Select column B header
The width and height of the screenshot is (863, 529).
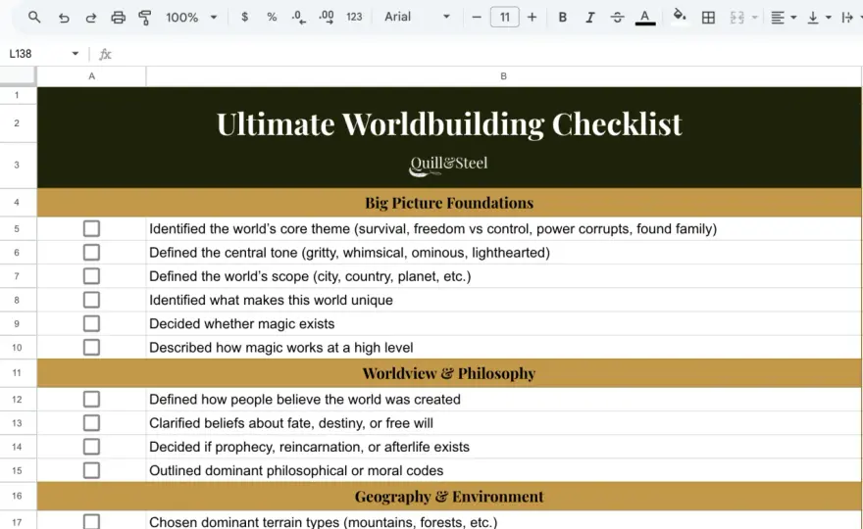coord(504,76)
